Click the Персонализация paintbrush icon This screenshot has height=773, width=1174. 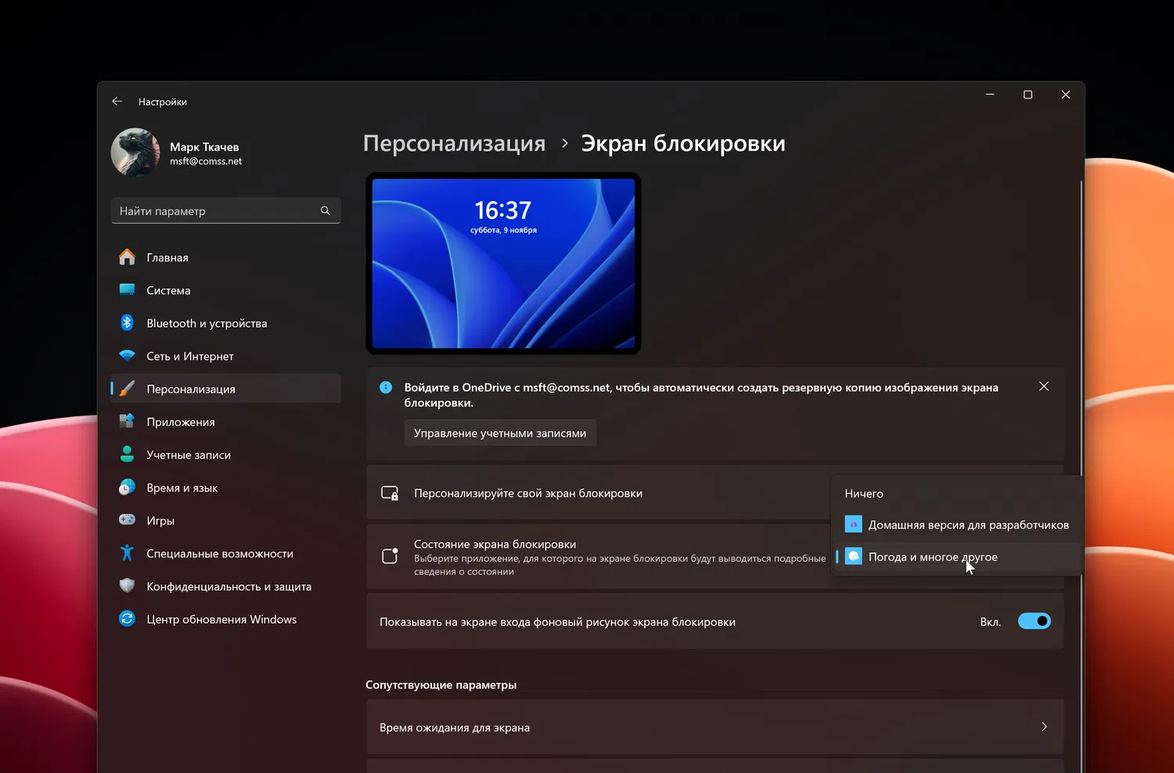127,389
